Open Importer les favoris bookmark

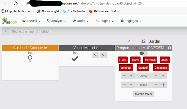[16, 11]
